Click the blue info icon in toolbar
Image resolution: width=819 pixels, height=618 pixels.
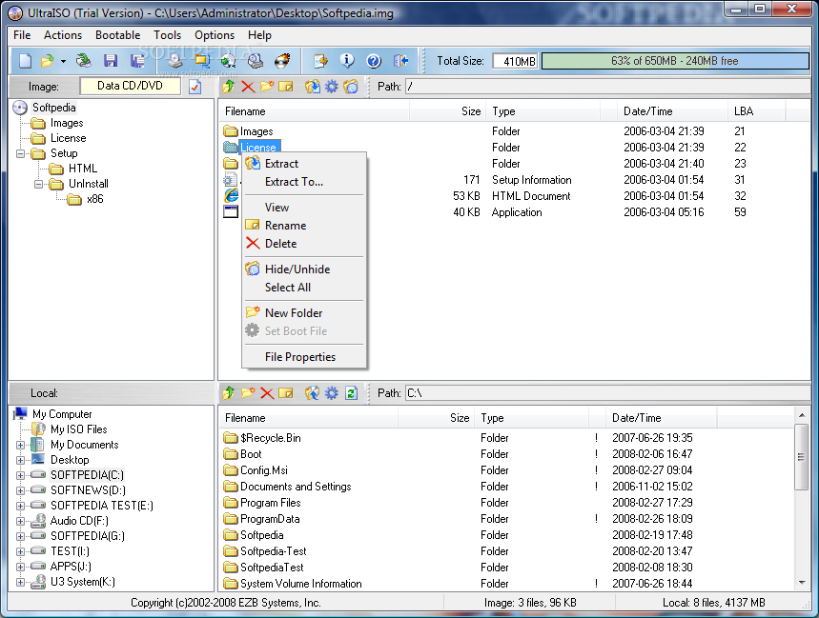pos(347,61)
